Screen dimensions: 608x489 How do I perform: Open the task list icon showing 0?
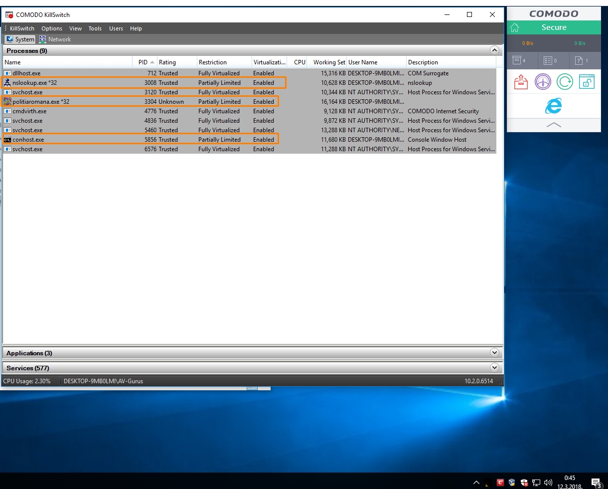551,60
